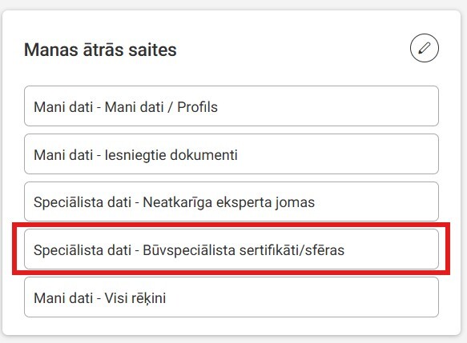Open Mani dati - Iesniegtie dokumenti link
The height and width of the screenshot is (343, 467).
click(231, 154)
